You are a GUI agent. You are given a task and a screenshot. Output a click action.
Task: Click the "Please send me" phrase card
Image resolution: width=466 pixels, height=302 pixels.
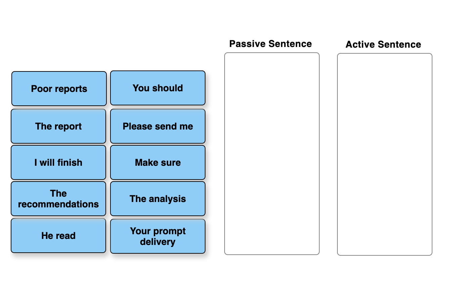coord(158,126)
